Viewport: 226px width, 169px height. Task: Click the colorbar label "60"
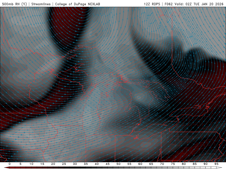[x=140, y=164]
